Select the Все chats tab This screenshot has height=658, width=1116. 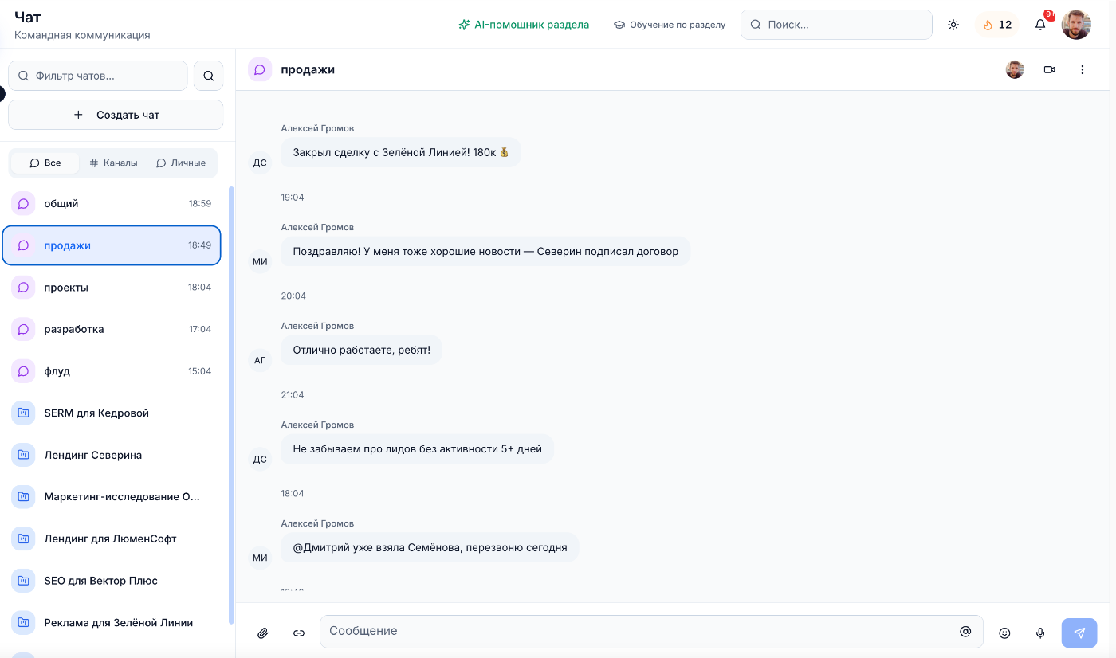click(45, 163)
